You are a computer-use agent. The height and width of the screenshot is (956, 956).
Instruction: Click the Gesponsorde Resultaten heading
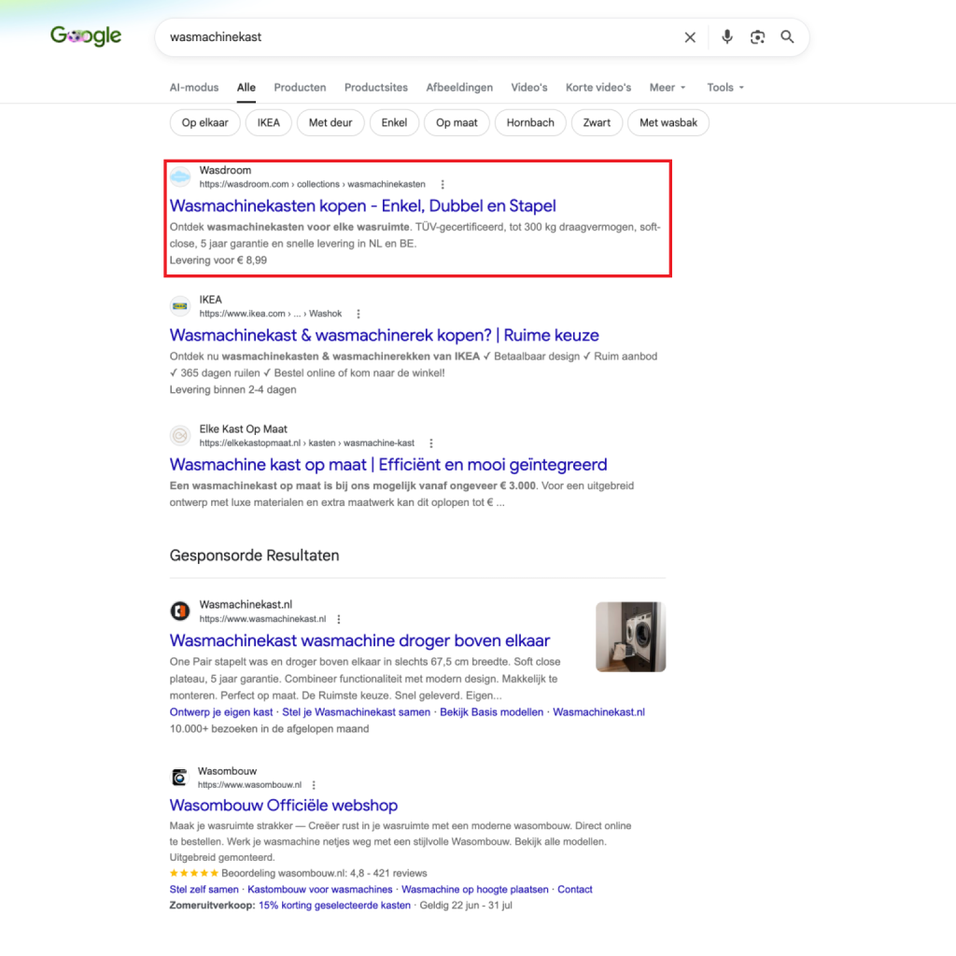click(254, 555)
